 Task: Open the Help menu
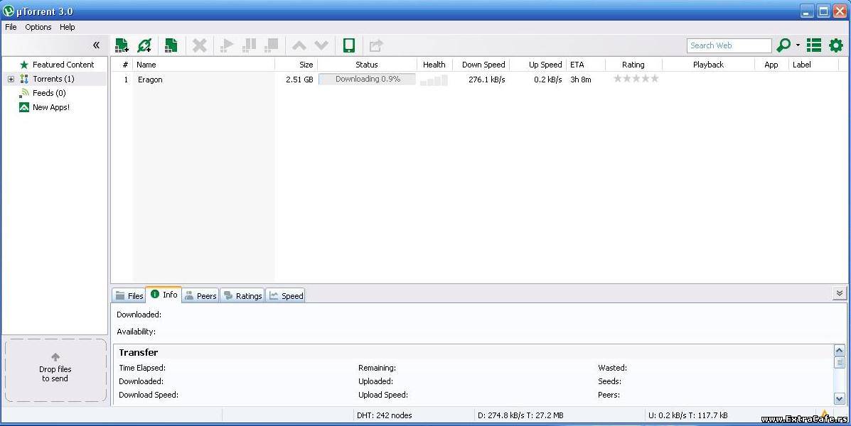click(68, 27)
